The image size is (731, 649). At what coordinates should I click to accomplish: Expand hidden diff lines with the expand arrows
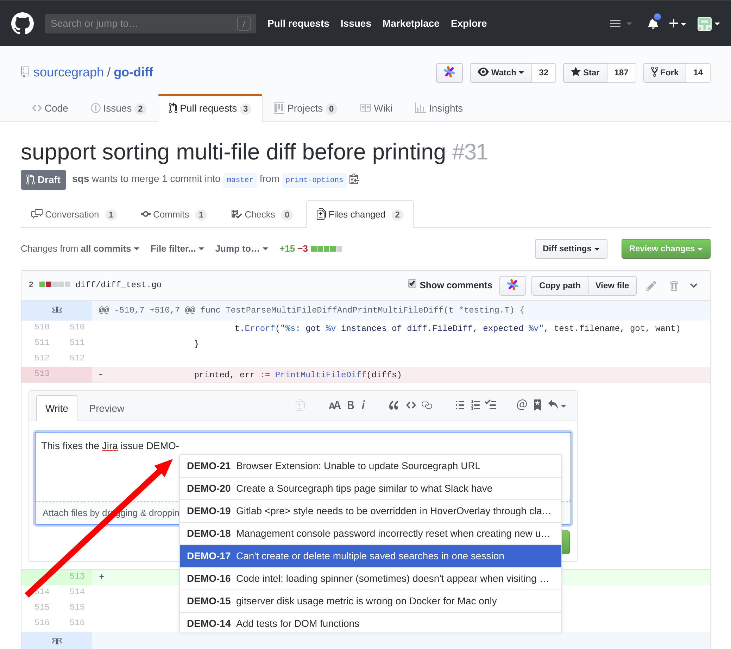pyautogui.click(x=57, y=310)
